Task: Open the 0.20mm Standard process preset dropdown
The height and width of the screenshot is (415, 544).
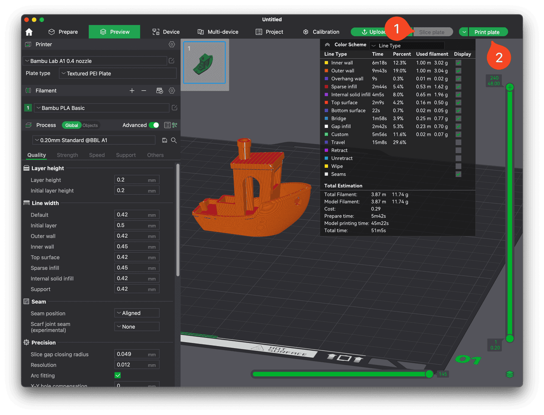Action: click(x=94, y=140)
